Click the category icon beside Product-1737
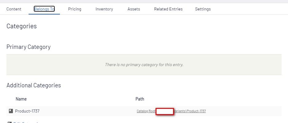 pyautogui.click(x=11, y=111)
